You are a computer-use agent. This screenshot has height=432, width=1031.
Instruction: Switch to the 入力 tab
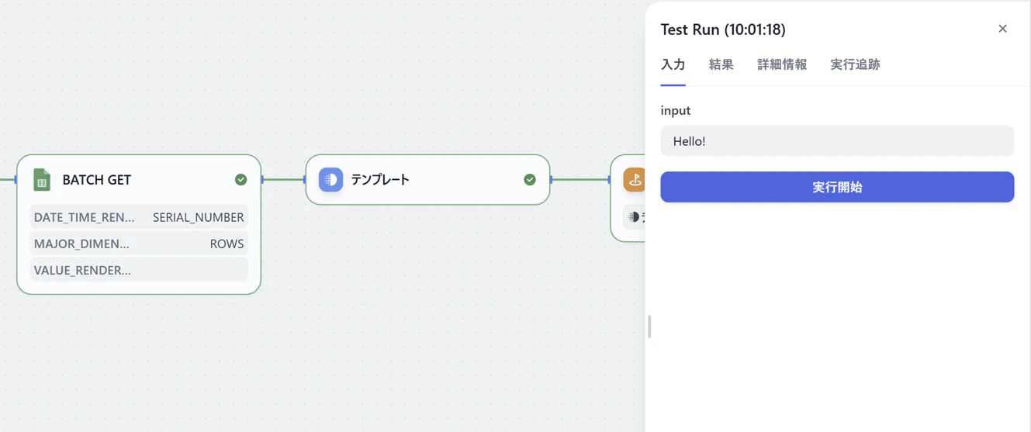pyautogui.click(x=673, y=64)
